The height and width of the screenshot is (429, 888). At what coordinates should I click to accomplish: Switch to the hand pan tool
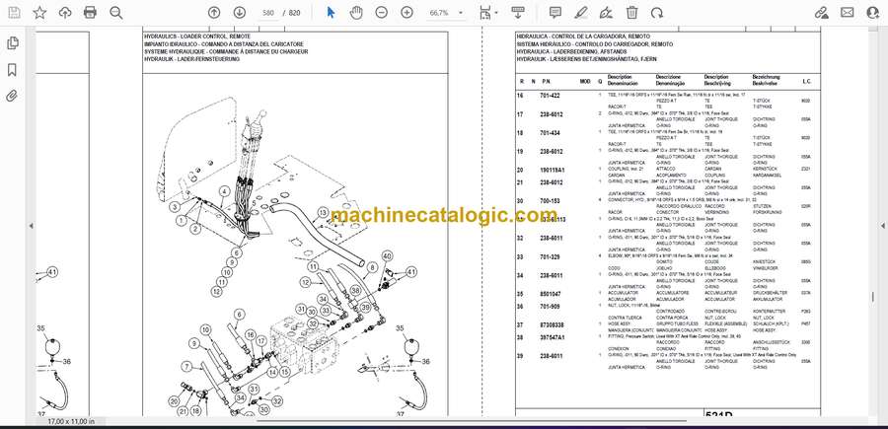pos(356,12)
